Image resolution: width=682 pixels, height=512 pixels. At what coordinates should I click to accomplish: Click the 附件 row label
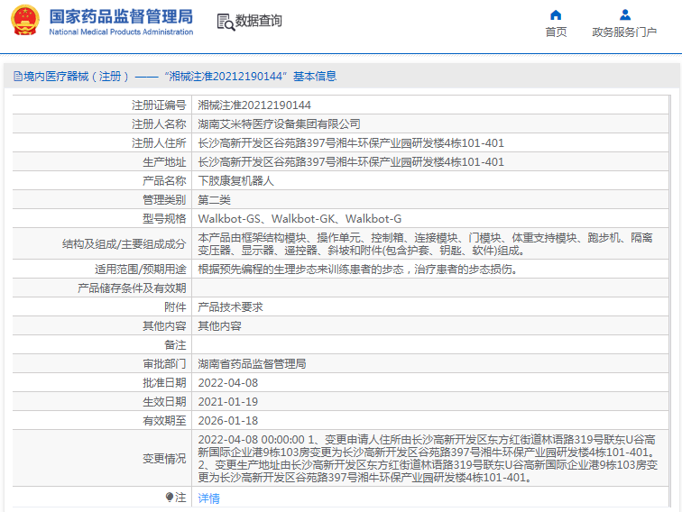point(175,307)
